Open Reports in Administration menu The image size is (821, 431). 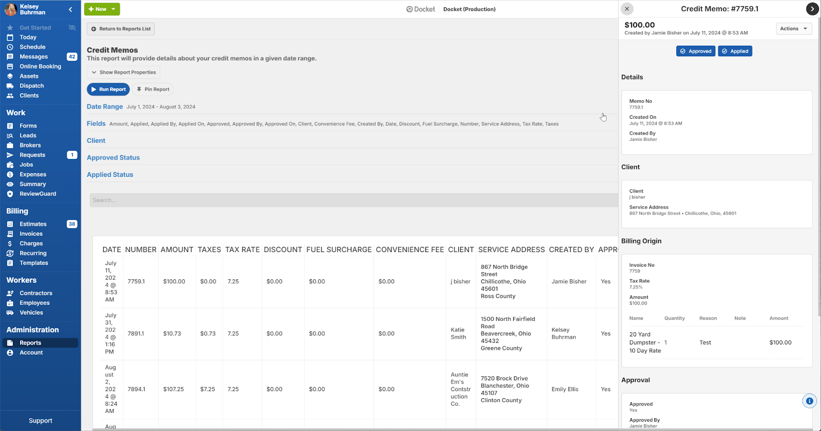click(x=41, y=343)
